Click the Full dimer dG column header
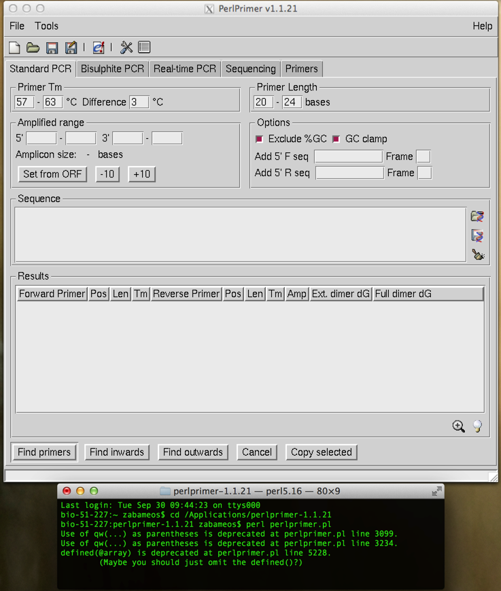The width and height of the screenshot is (501, 591). point(428,294)
